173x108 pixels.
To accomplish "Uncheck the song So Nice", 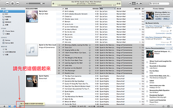I will click(63, 94).
